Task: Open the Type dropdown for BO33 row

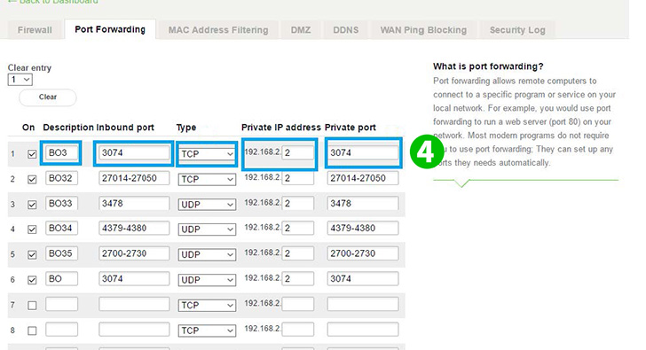Action: (207, 205)
